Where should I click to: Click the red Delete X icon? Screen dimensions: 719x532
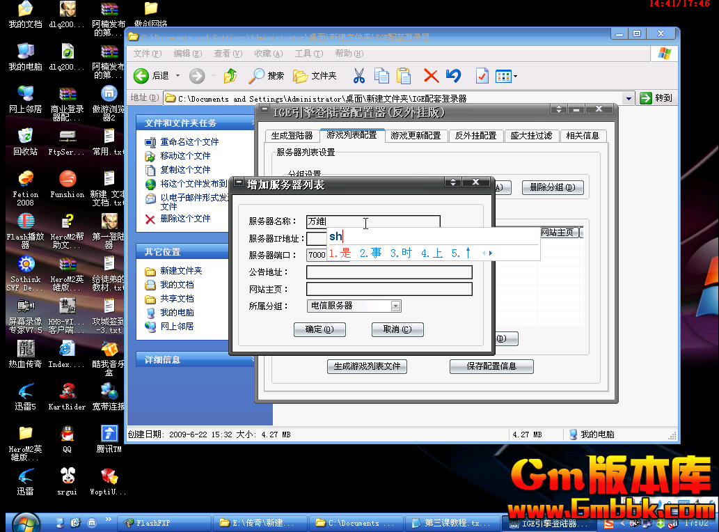tap(431, 75)
